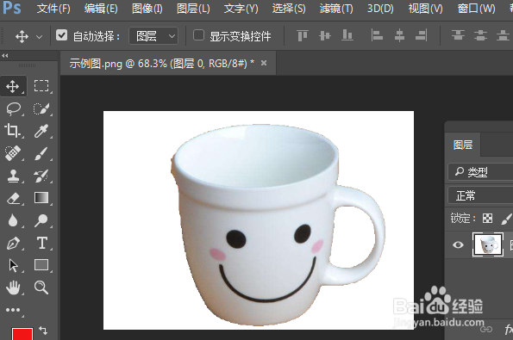The height and width of the screenshot is (340, 513).
Task: Click the layer thumbnail of the mug
Action: pos(488,244)
